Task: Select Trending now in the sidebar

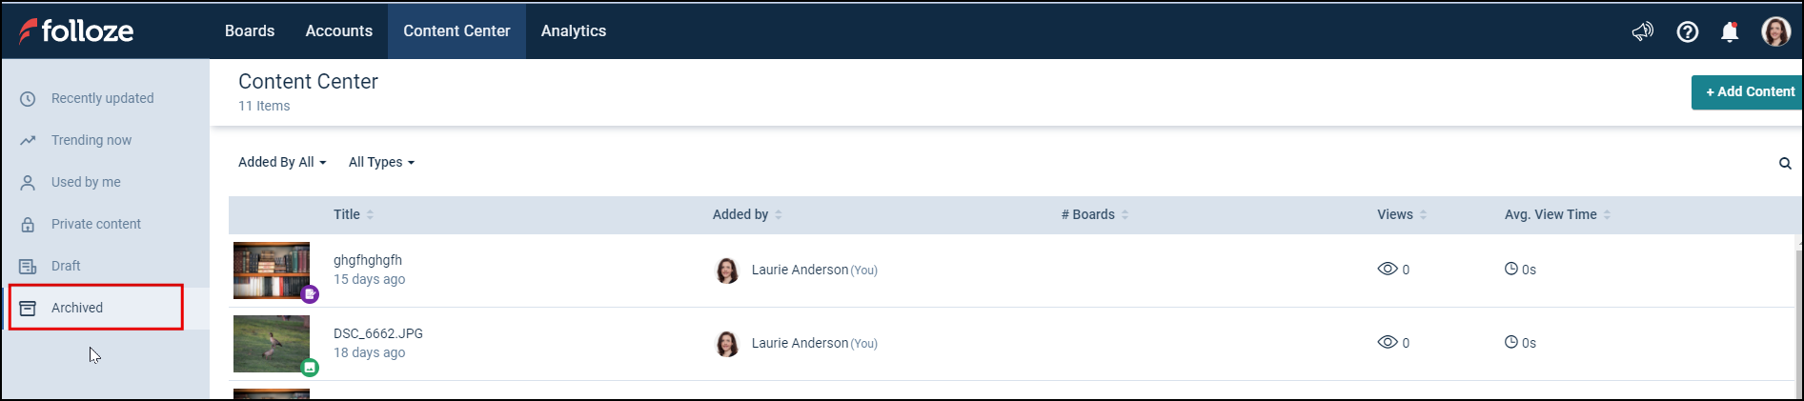Action: [91, 140]
